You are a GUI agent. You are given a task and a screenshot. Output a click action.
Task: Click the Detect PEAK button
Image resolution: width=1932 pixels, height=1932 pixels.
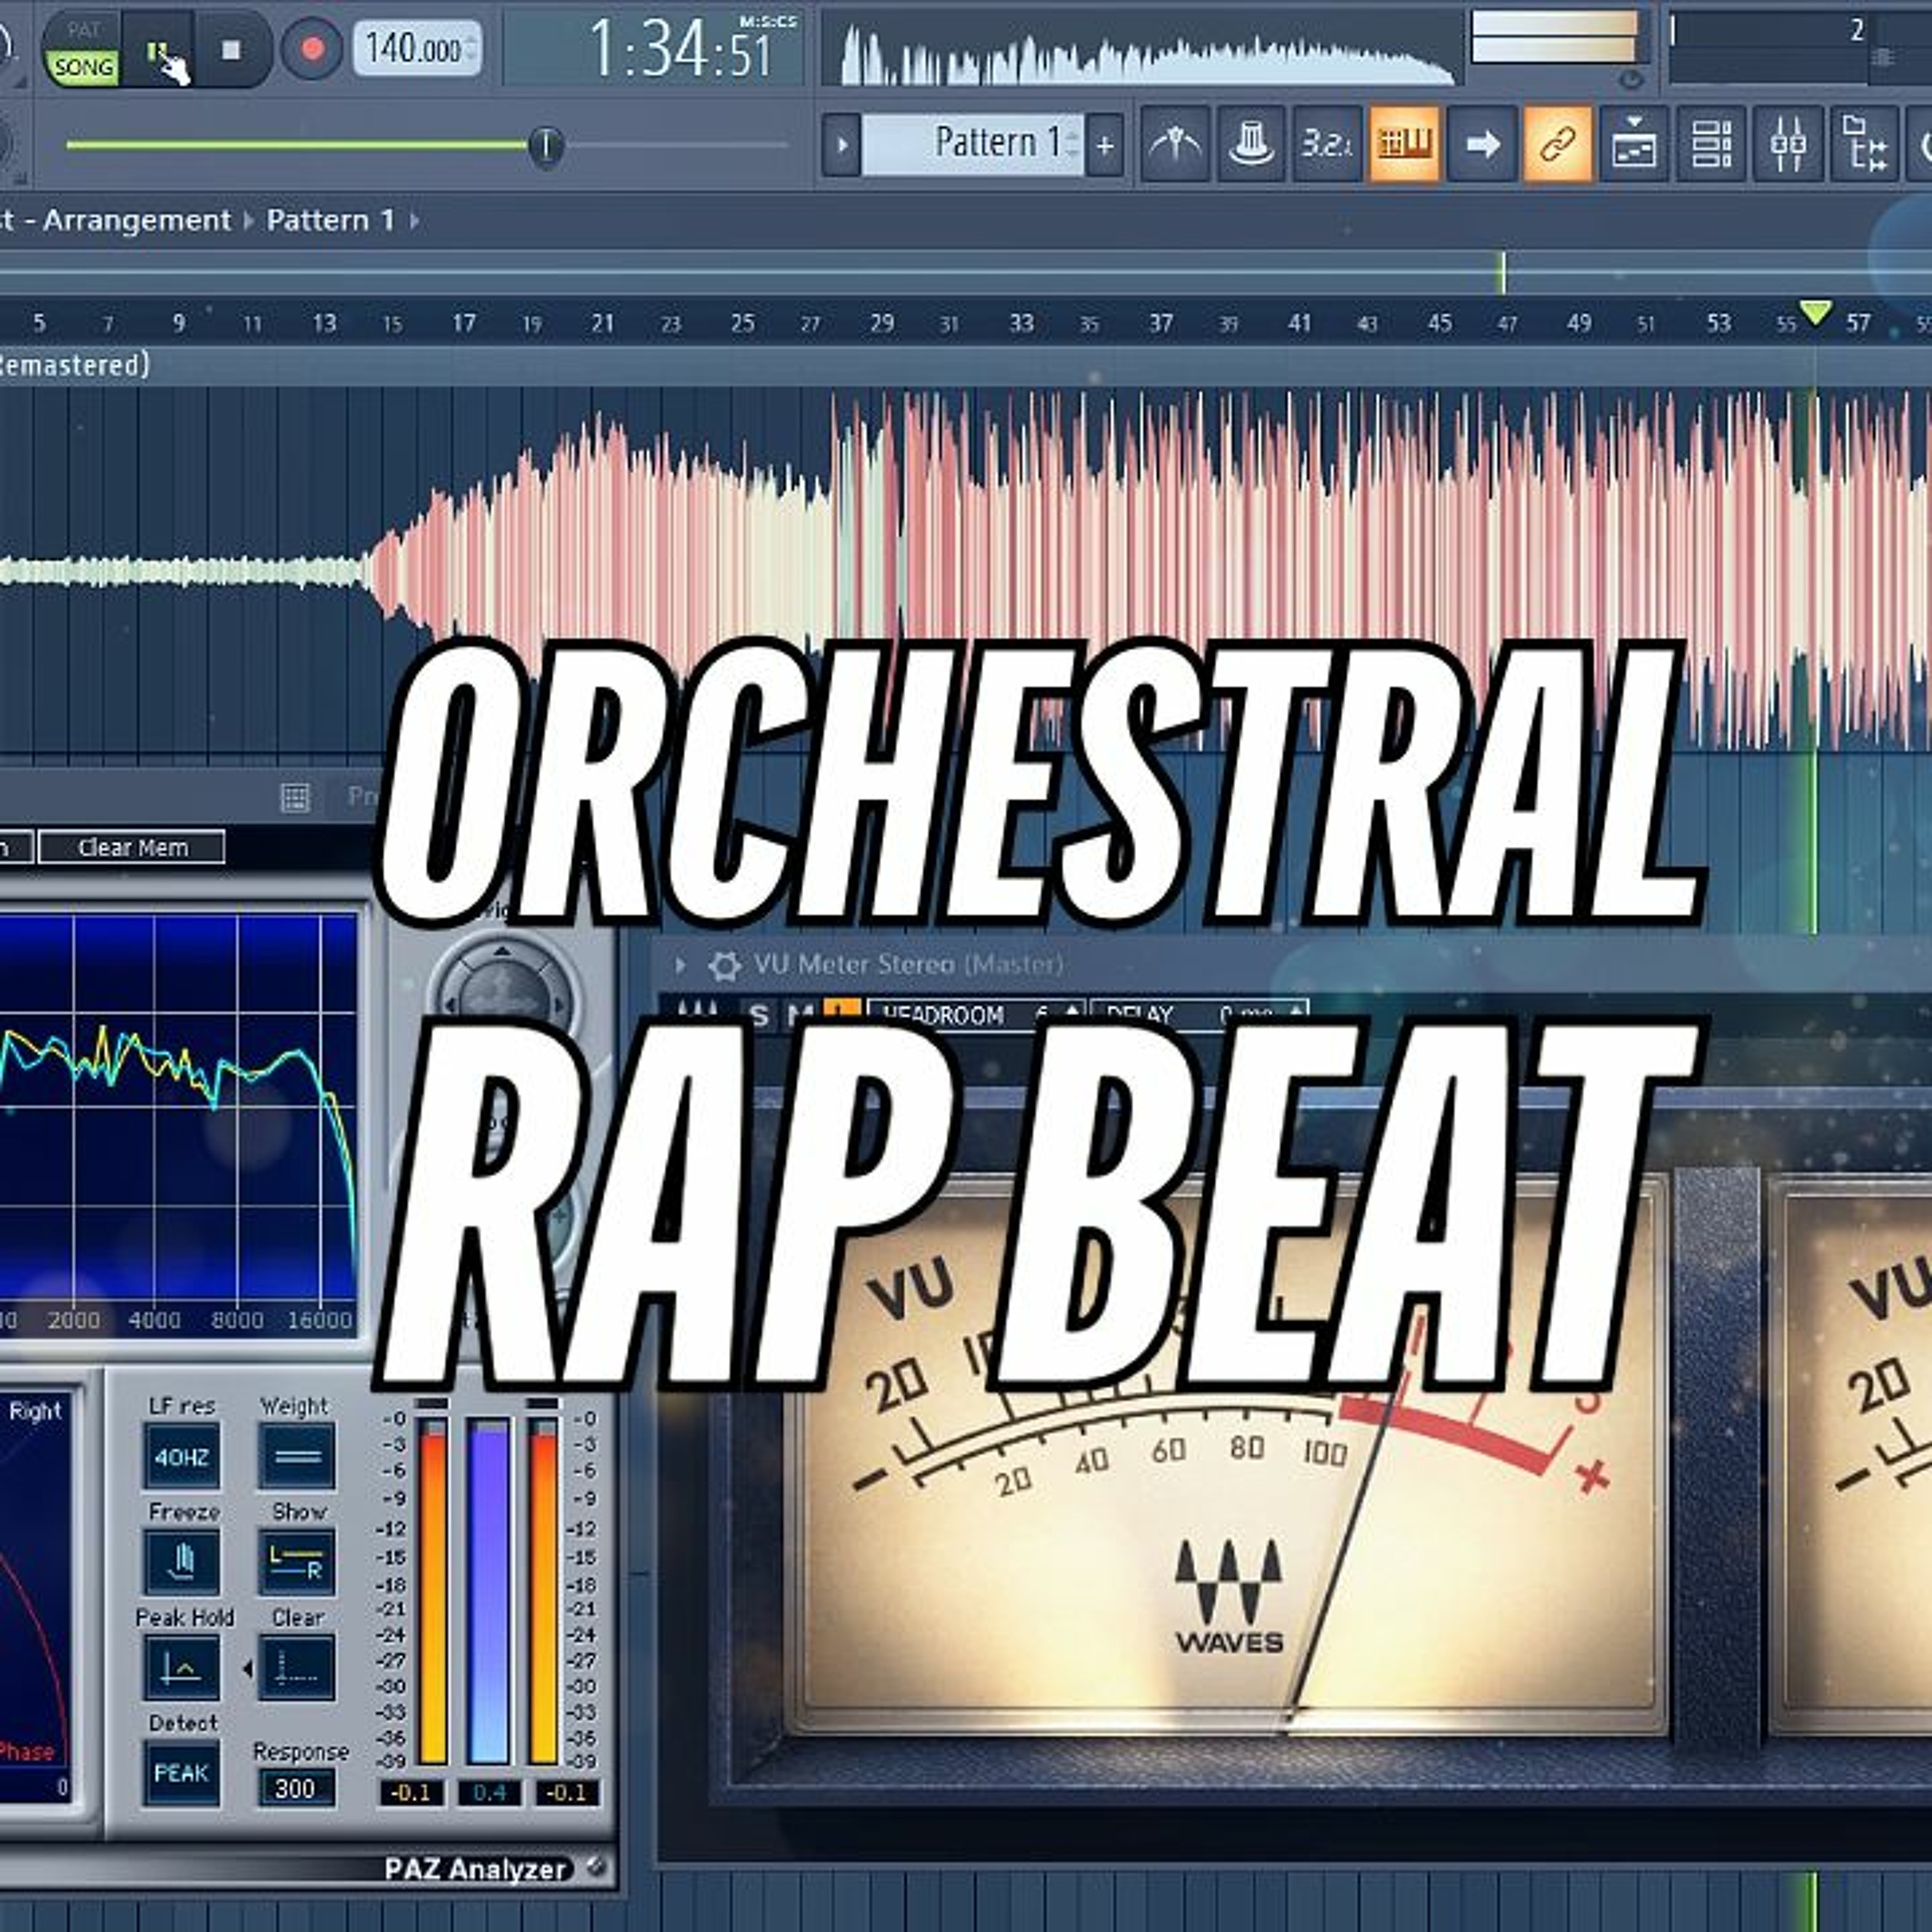tap(181, 1774)
